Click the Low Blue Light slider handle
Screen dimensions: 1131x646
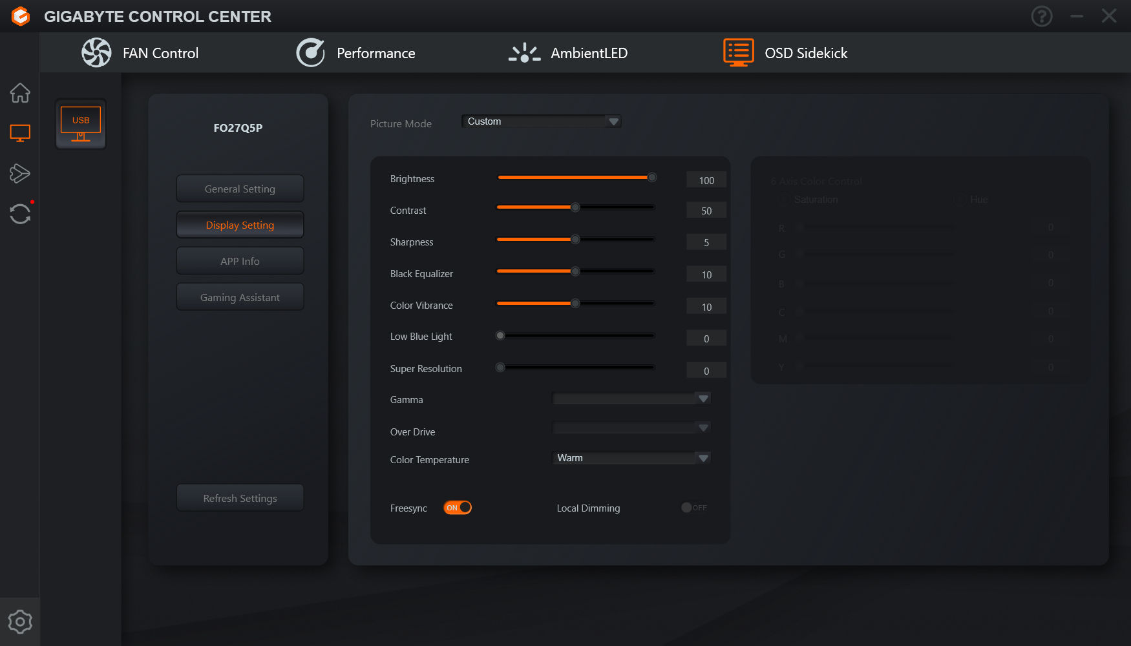[x=500, y=335]
